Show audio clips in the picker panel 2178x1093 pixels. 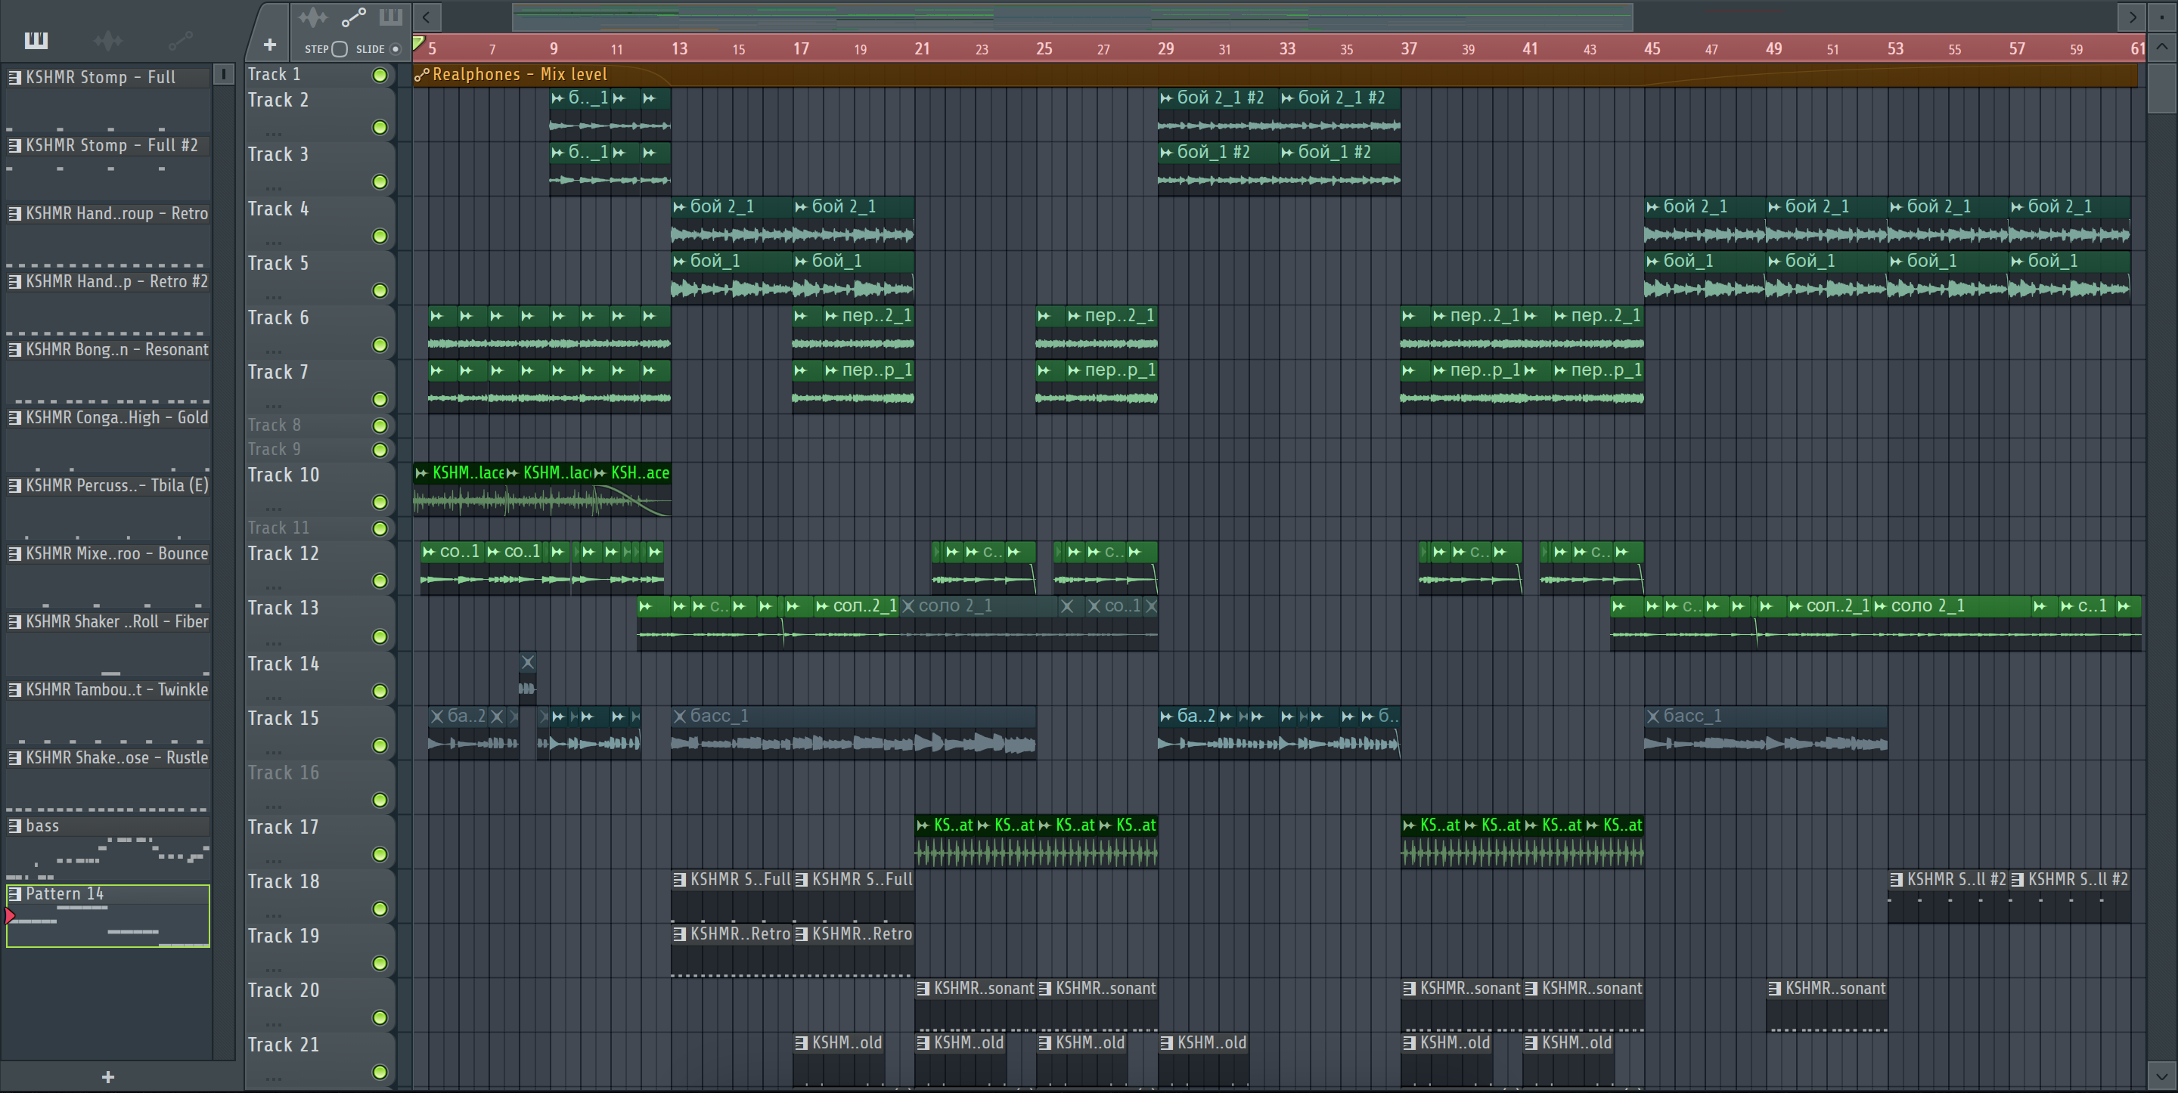(107, 40)
